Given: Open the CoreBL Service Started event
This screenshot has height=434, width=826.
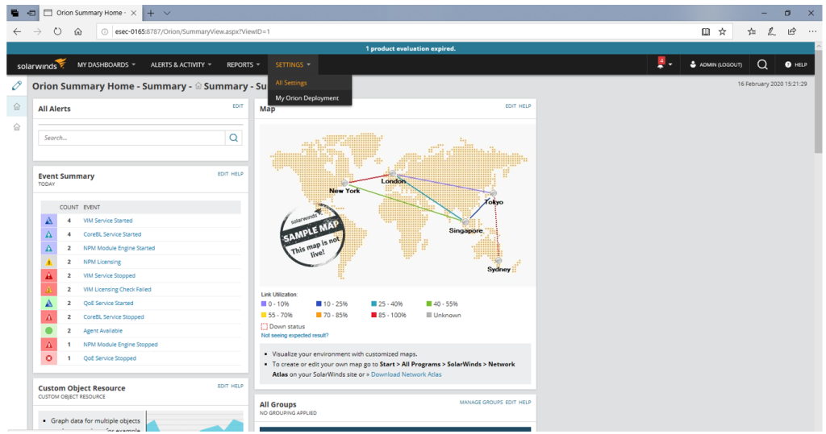Looking at the screenshot, I should click(x=112, y=234).
